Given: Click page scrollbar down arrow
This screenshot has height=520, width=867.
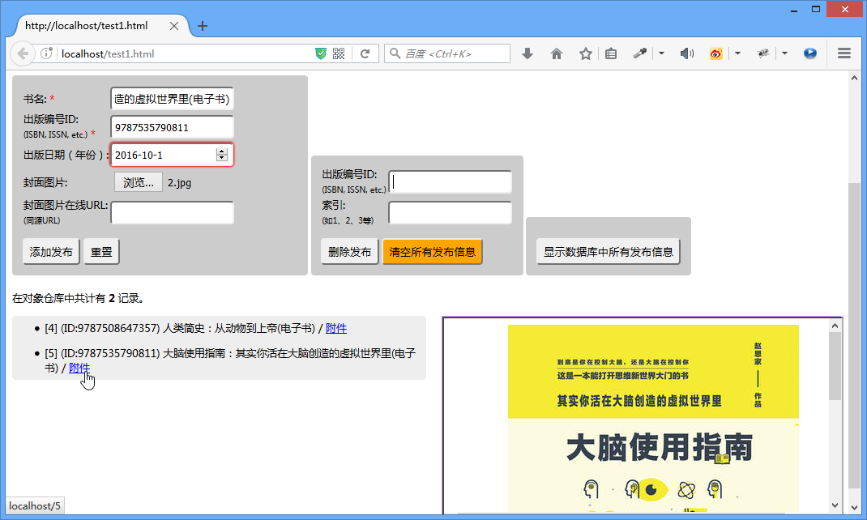Looking at the screenshot, I should (x=854, y=507).
